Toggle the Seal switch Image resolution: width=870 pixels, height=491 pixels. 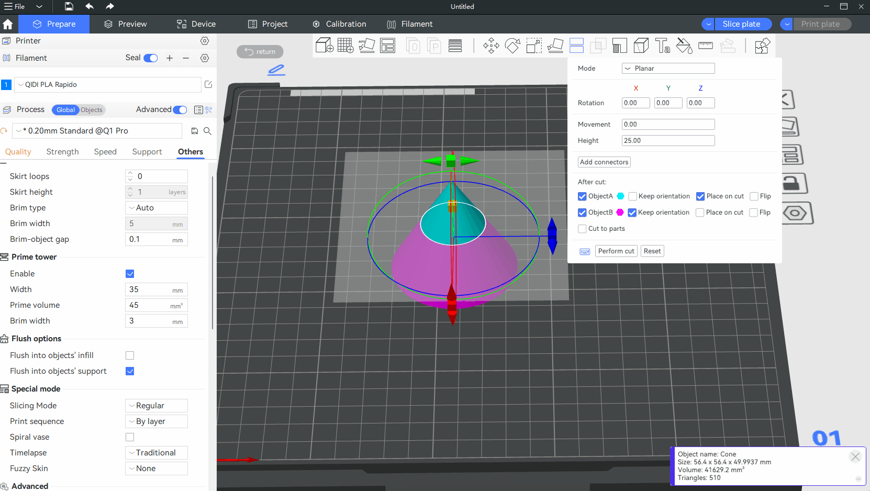tap(151, 58)
